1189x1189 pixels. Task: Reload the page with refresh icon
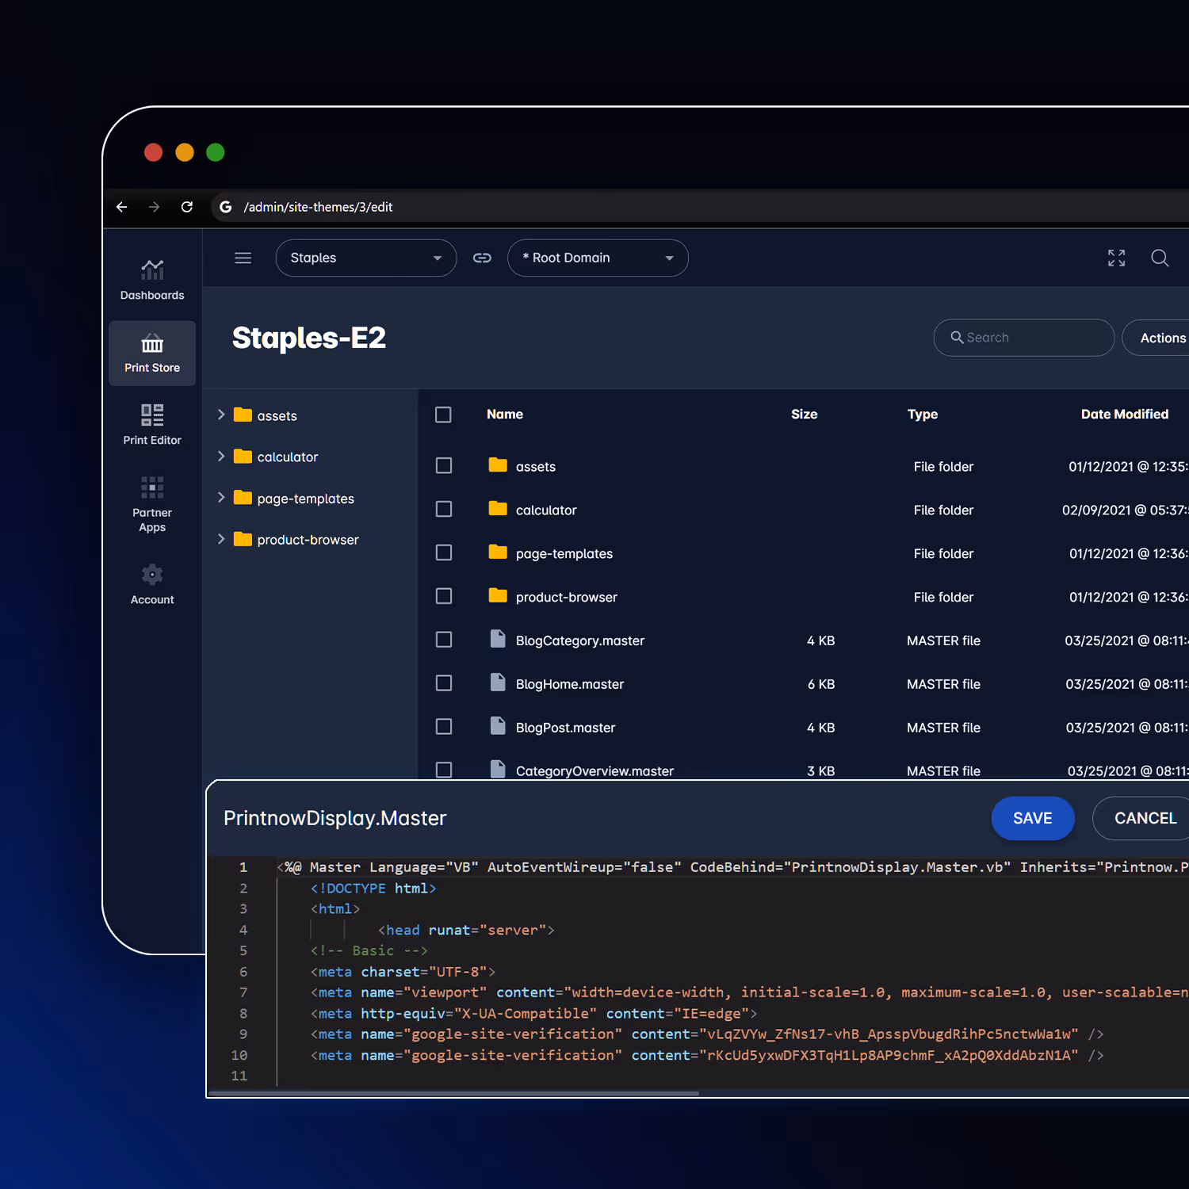point(187,207)
